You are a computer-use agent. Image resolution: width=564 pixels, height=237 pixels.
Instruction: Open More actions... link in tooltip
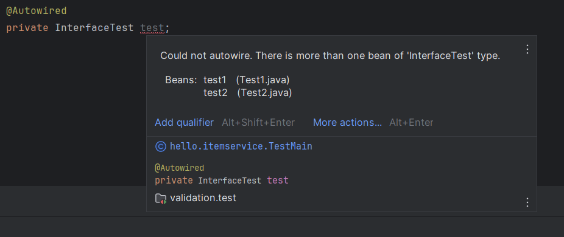(347, 123)
